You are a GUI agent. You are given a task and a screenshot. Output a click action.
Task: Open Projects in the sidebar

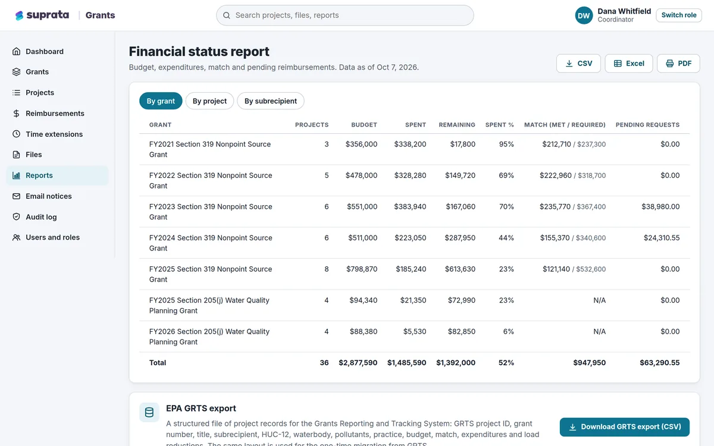(57, 93)
